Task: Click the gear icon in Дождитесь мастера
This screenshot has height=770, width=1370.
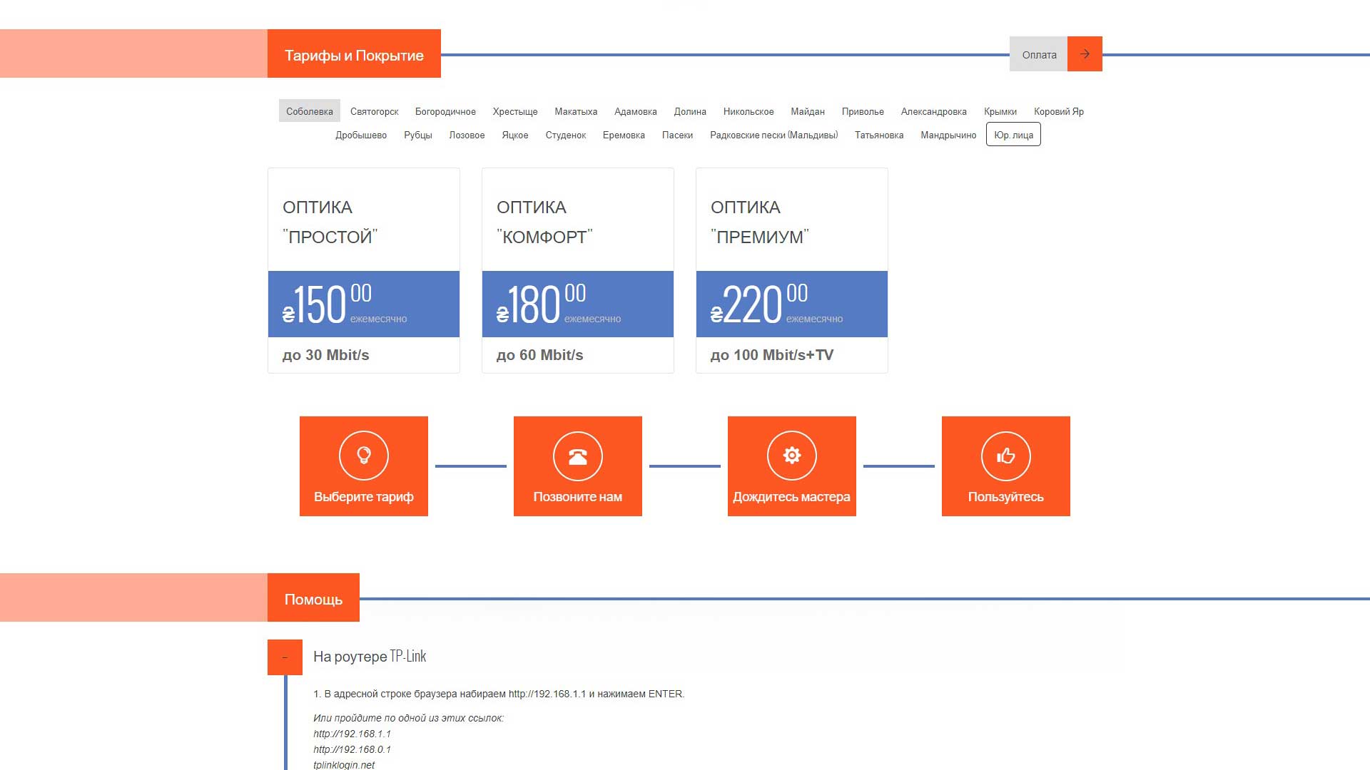Action: pos(792,455)
